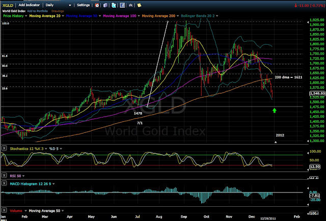Click the 1478 annotation label on chart
The width and height of the screenshot is (326, 221).
[138, 114]
